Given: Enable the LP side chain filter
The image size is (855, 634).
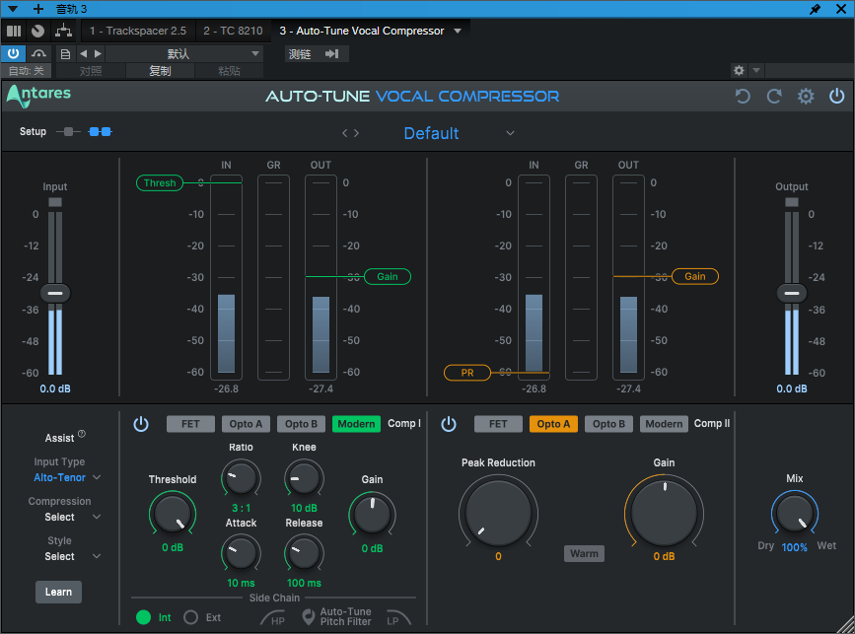Looking at the screenshot, I should tap(398, 618).
